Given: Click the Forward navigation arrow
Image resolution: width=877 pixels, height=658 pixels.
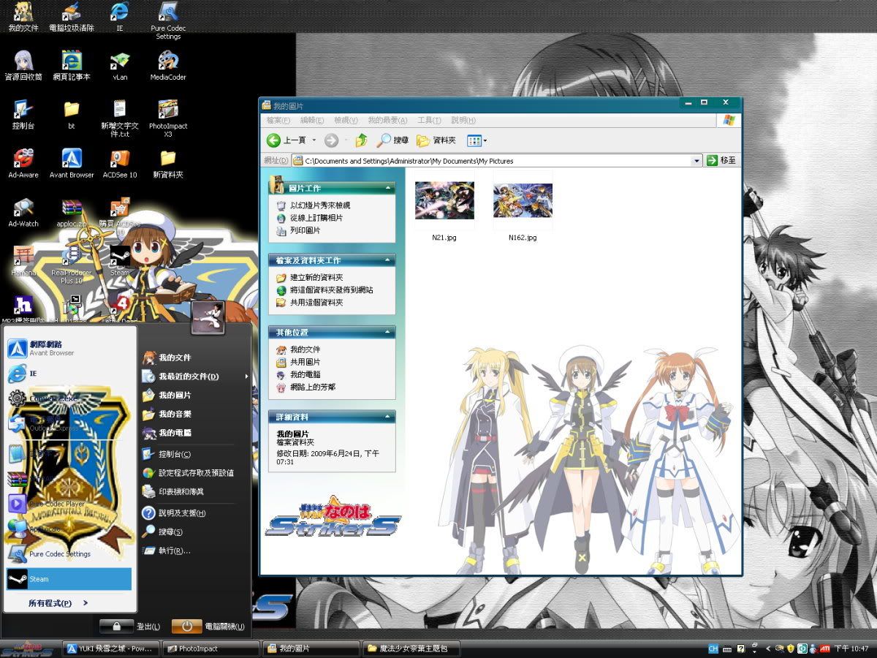Looking at the screenshot, I should pyautogui.click(x=331, y=140).
